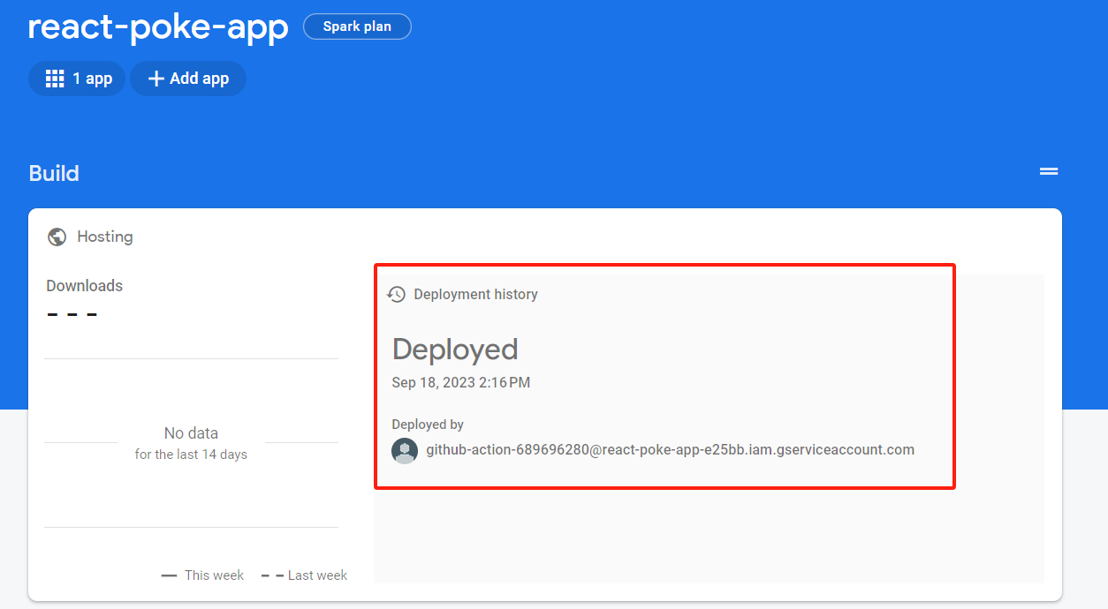
Task: Click the plus icon on Add app
Action: [x=156, y=79]
